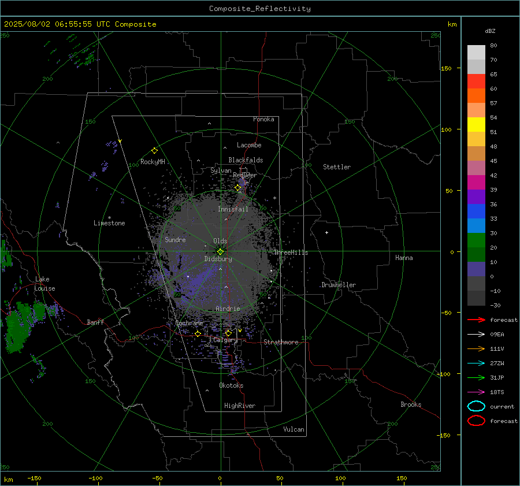
Task: Click the Lake Louise label
Action: coord(44,284)
